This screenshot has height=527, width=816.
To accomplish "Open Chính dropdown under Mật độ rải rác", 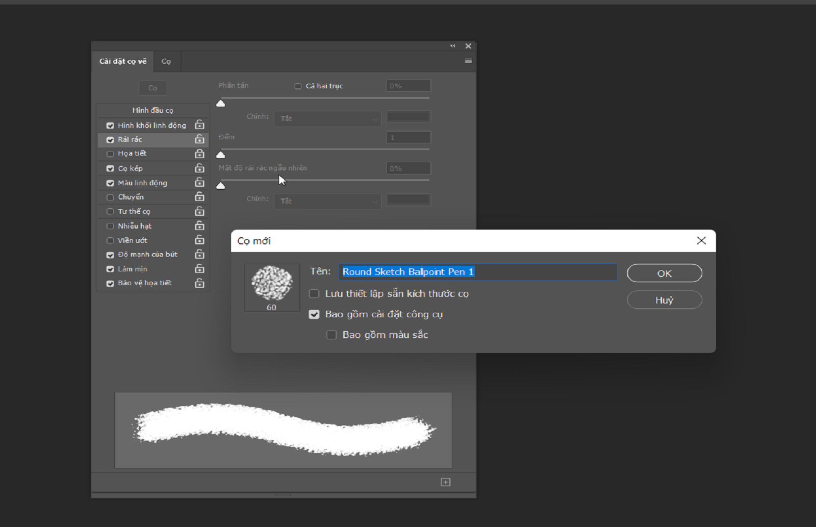I will coord(327,201).
